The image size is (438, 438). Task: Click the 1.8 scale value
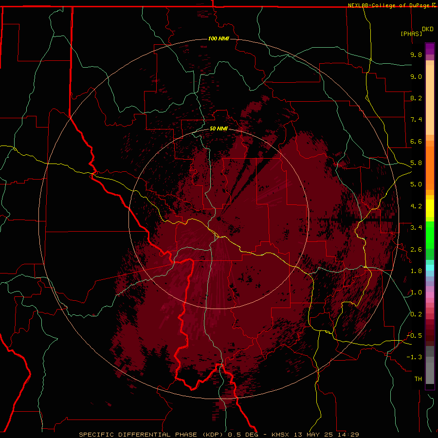coord(416,271)
